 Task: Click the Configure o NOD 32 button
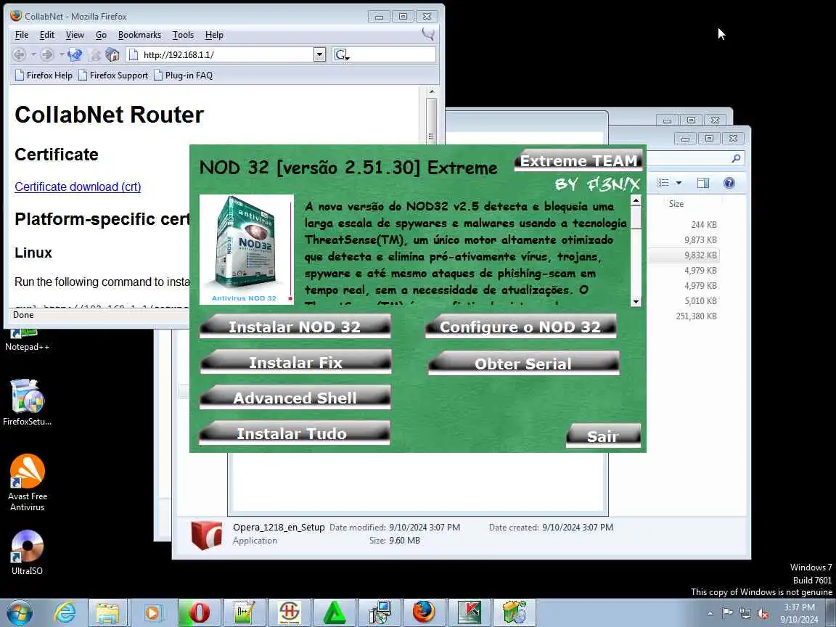(x=520, y=327)
